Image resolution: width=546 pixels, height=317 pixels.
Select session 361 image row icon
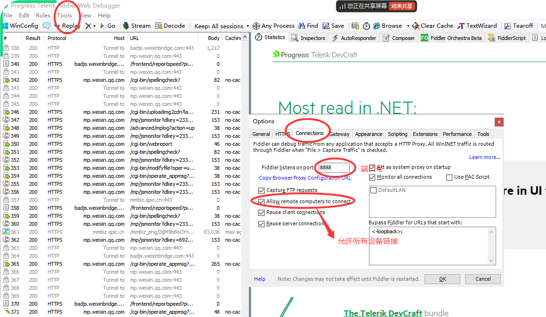(x=6, y=232)
